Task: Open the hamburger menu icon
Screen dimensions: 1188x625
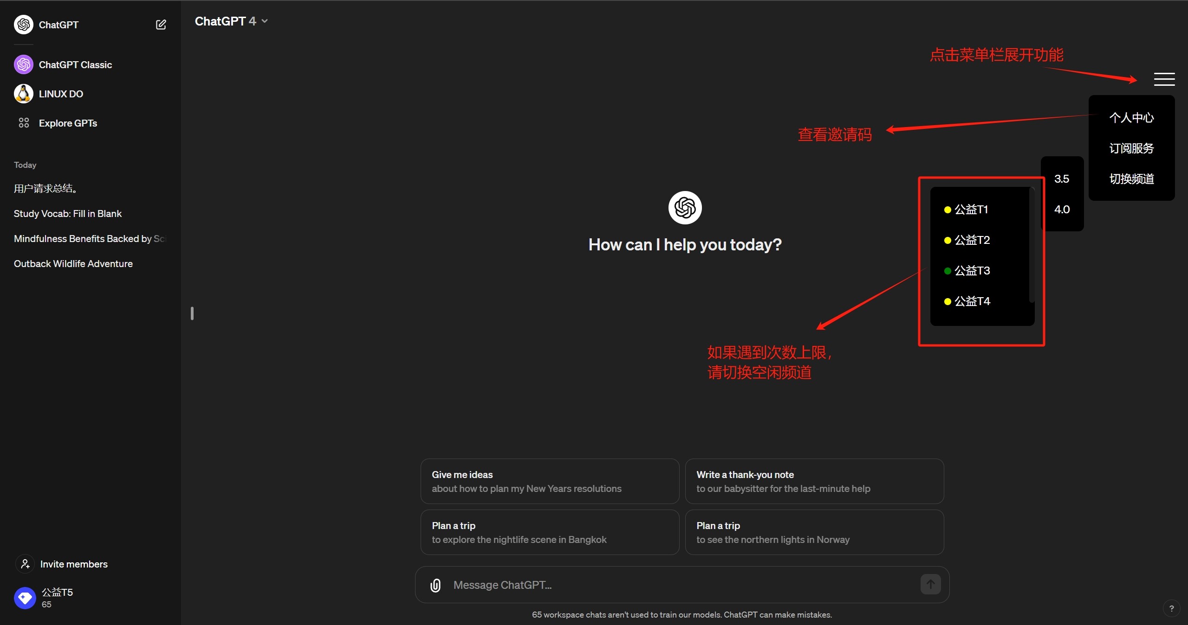Action: pyautogui.click(x=1164, y=79)
